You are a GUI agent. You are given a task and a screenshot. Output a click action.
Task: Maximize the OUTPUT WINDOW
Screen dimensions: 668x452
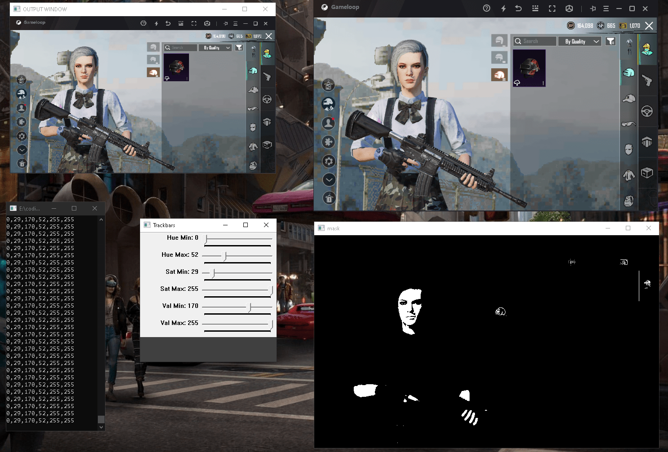click(245, 9)
